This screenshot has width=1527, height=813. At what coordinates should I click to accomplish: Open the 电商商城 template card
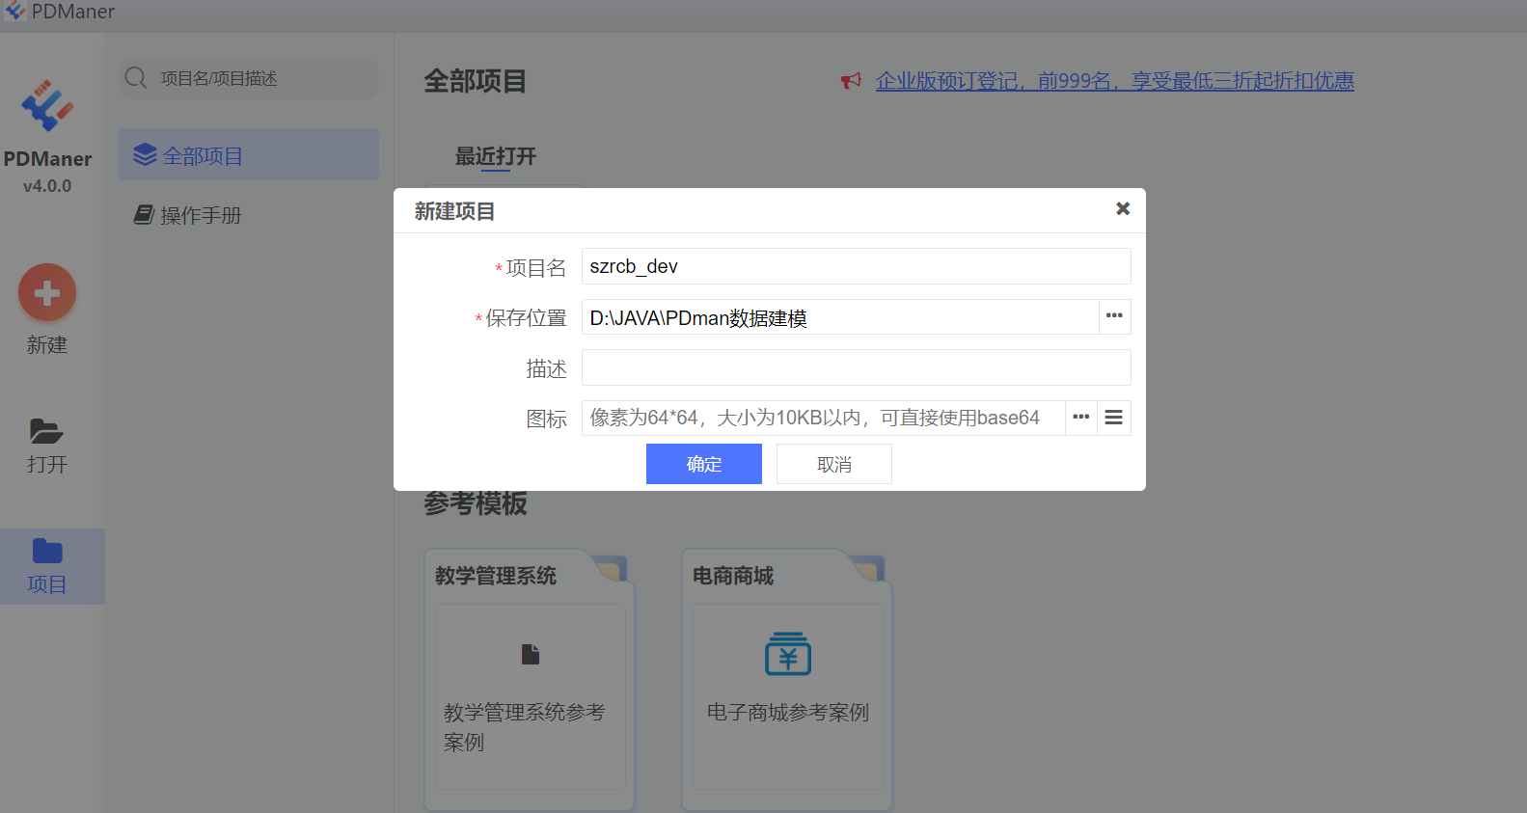tap(787, 680)
